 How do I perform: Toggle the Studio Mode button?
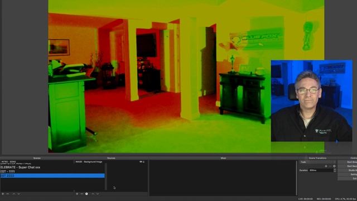tap(347, 170)
